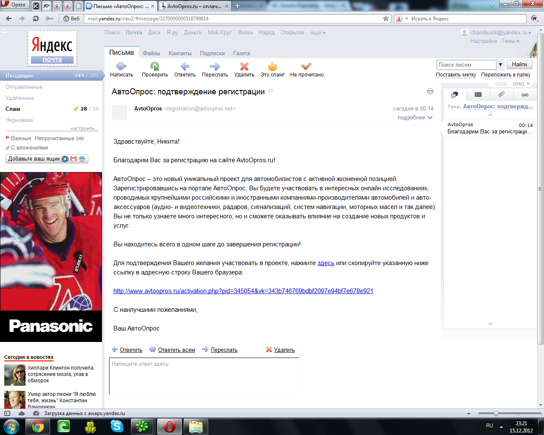Reply using the Ответить toolbar arrow icon

185,66
